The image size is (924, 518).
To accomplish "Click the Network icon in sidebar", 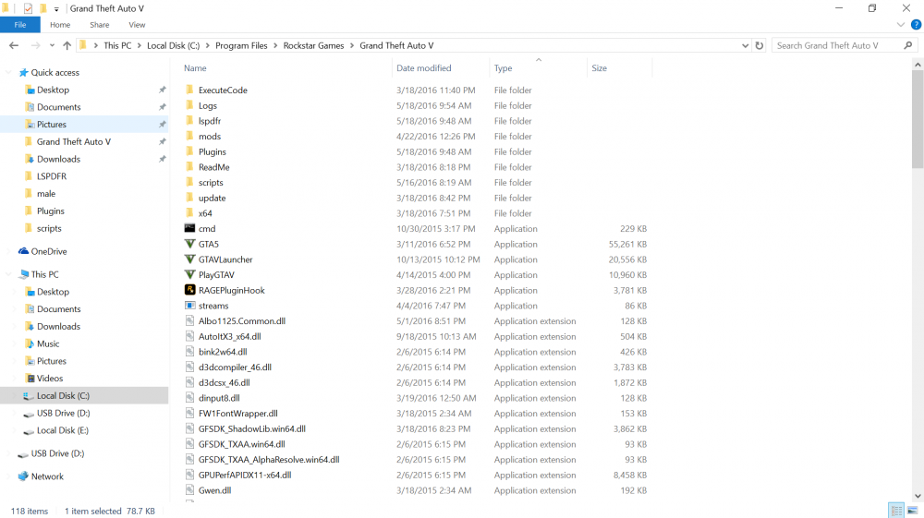I will click(x=23, y=476).
